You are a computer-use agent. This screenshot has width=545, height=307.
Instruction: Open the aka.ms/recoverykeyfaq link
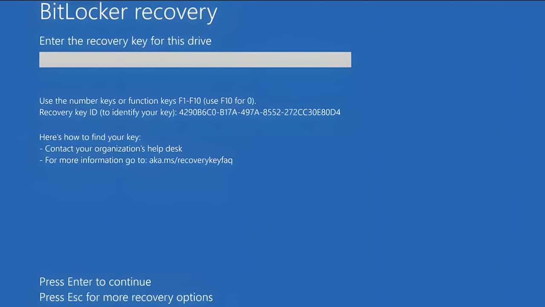coord(191,160)
